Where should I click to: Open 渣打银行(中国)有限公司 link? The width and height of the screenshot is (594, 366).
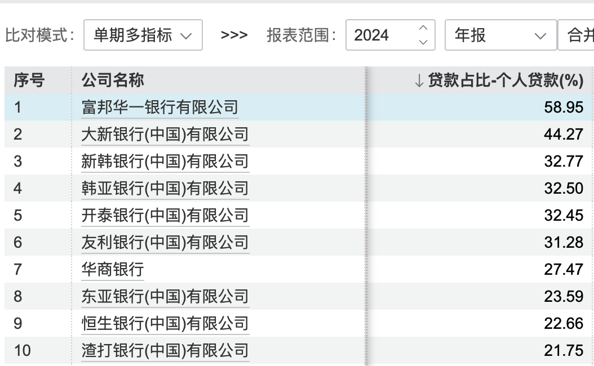click(x=165, y=351)
